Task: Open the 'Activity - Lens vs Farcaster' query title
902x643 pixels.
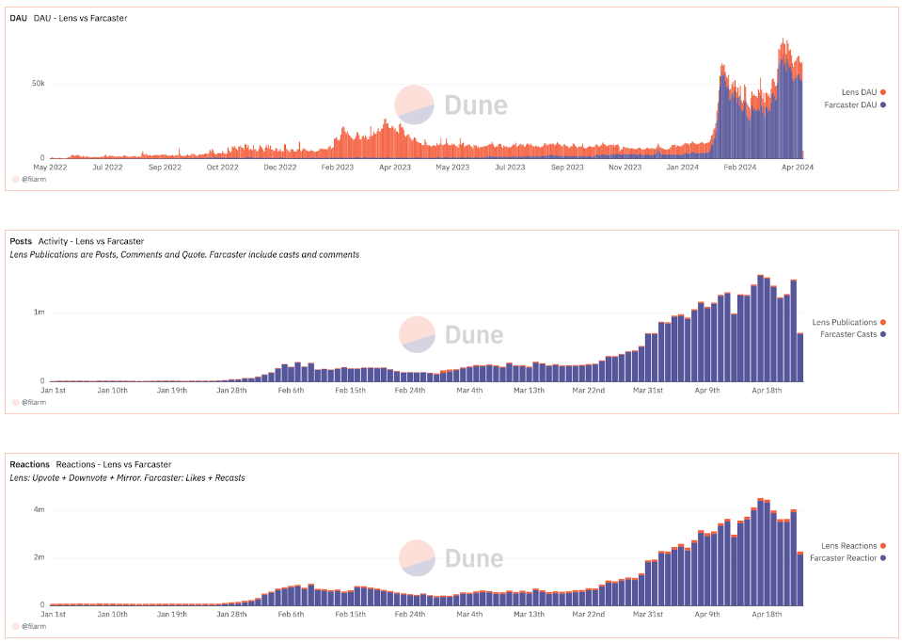Action: tap(91, 241)
